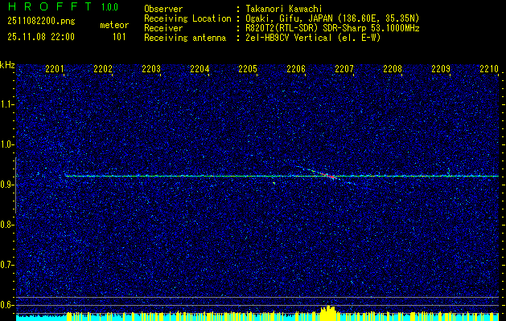Click the meteor count 101
Screen dimensions: 506x321
[119, 37]
